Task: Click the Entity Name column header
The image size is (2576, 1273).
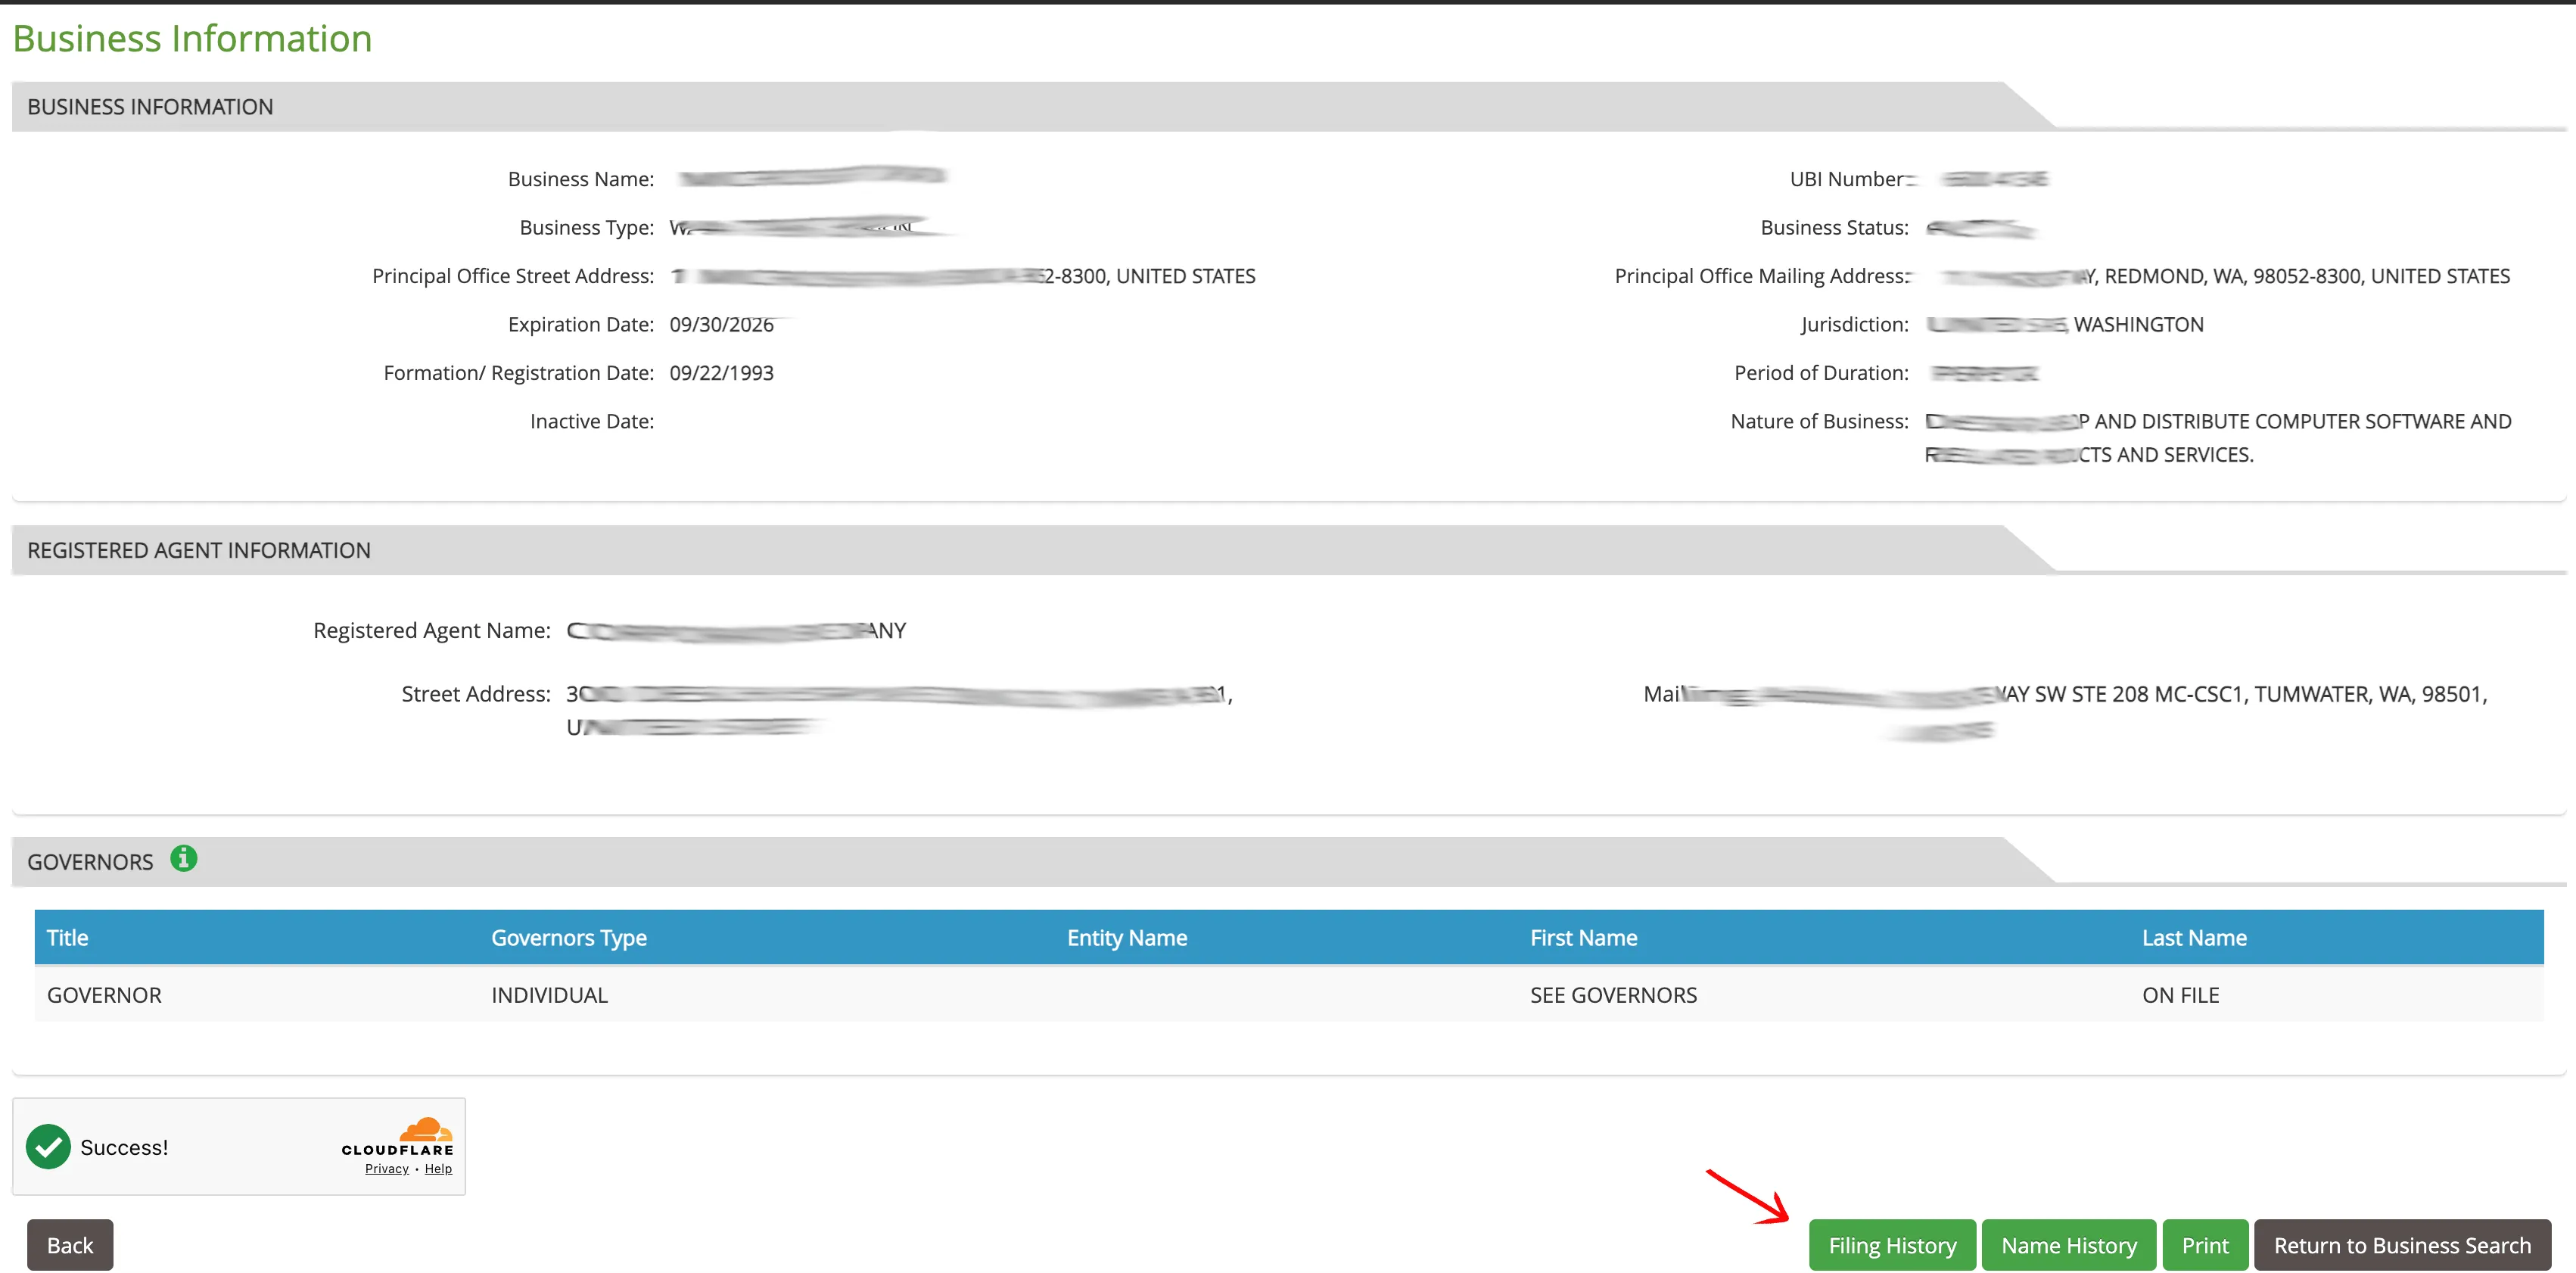Action: click(x=1127, y=938)
